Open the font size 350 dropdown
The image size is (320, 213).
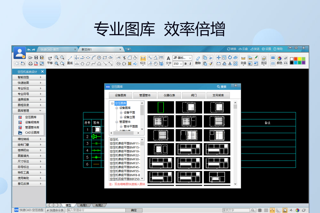[x=181, y=64]
